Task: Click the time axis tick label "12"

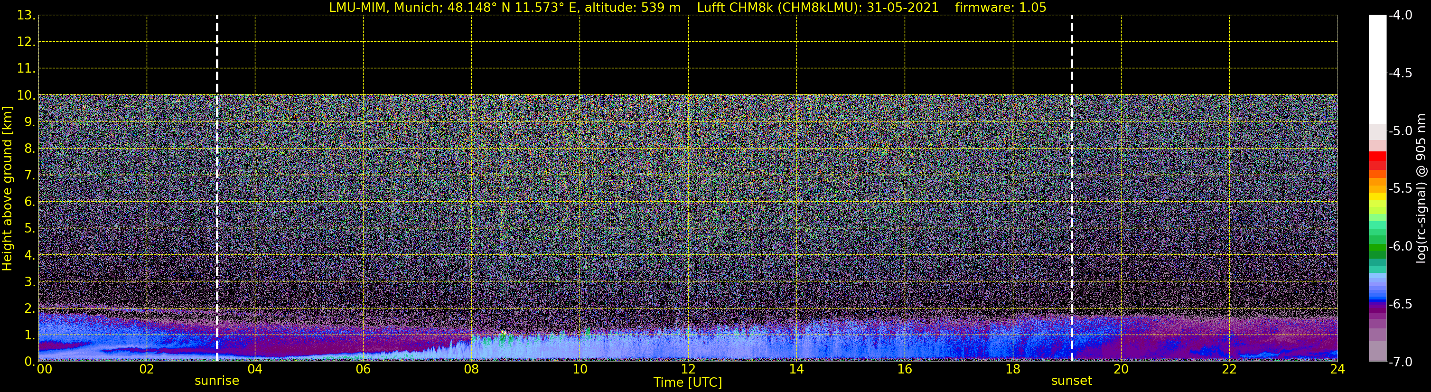Action: (688, 369)
